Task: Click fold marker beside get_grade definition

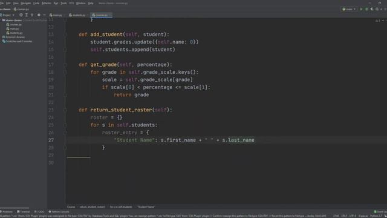Action: click(x=65, y=65)
